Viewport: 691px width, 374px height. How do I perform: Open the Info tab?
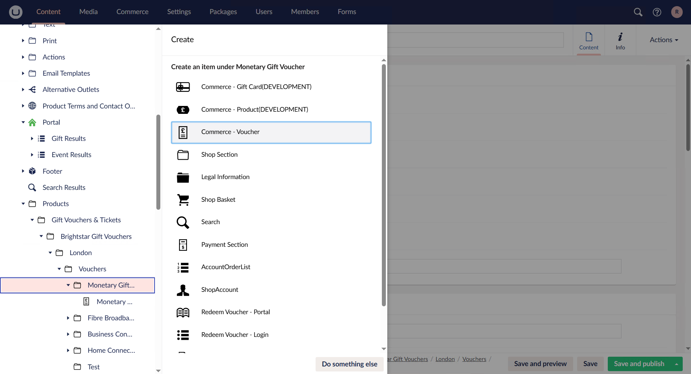[620, 41]
